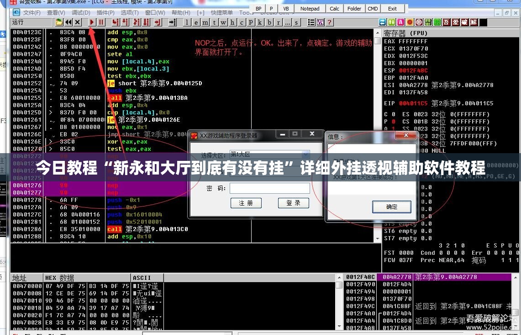Click disassembly pane scroll up arrow
The width and height of the screenshot is (521, 335).
[x=378, y=33]
